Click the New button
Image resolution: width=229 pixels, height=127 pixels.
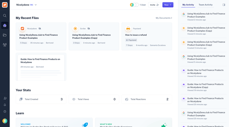click(x=168, y=5)
